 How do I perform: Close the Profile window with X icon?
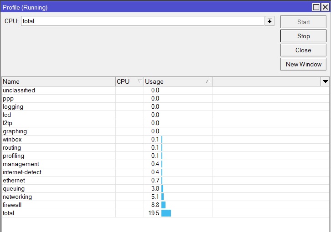pyautogui.click(x=325, y=7)
